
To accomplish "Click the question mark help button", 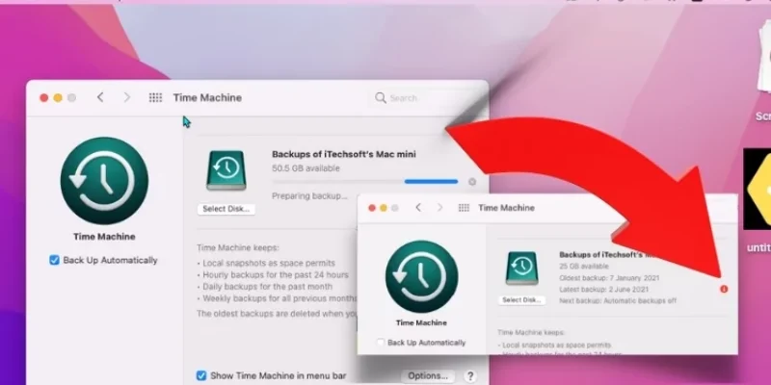I will pos(470,376).
